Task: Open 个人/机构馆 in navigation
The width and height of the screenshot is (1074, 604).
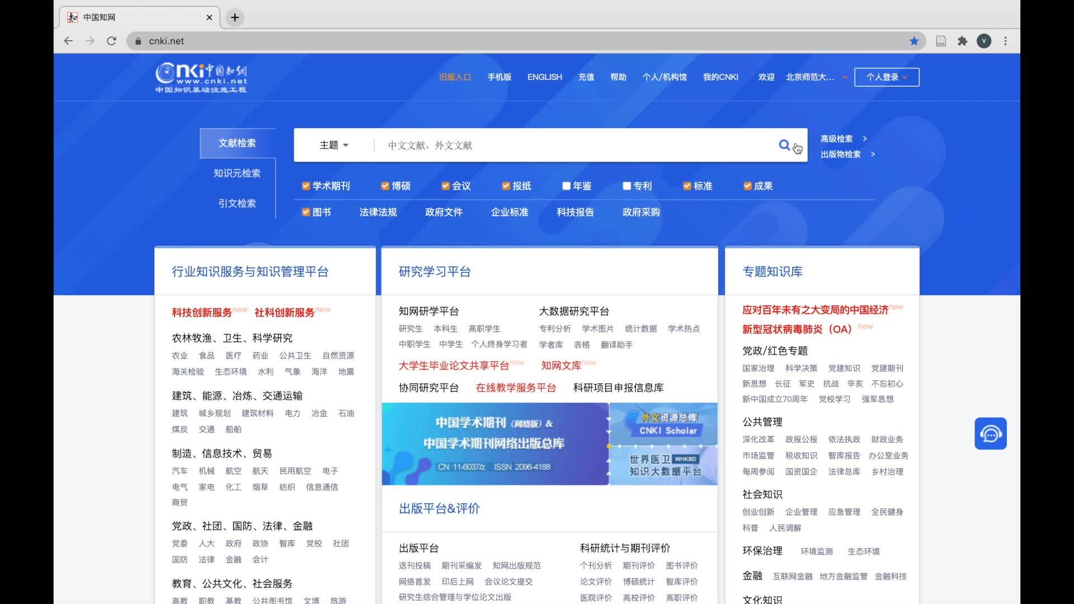Action: 665,77
